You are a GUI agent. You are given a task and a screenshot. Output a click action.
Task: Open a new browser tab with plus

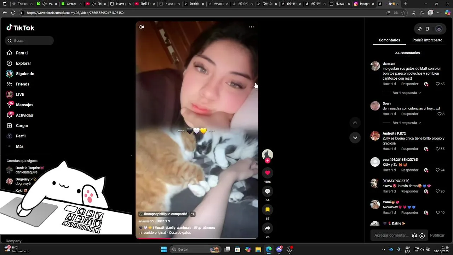405,4
